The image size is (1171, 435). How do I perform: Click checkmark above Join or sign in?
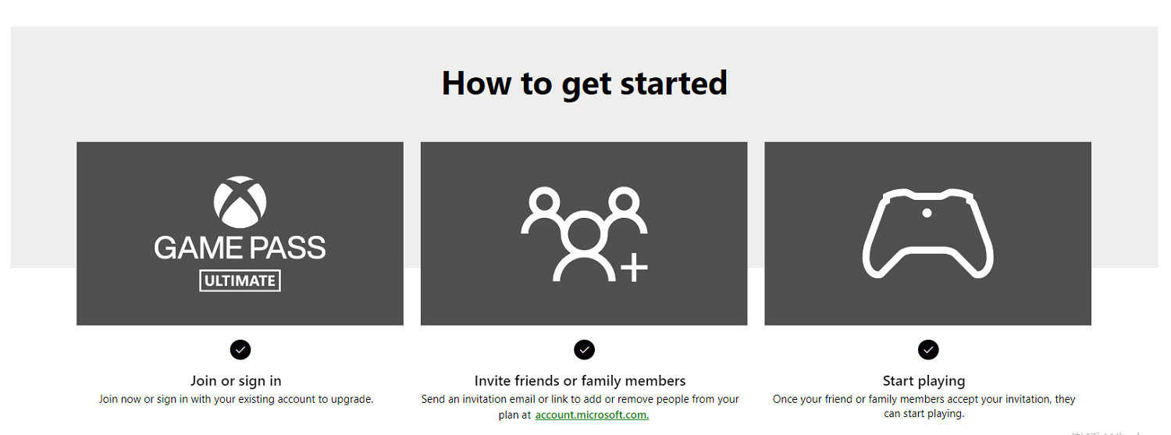pos(240,349)
